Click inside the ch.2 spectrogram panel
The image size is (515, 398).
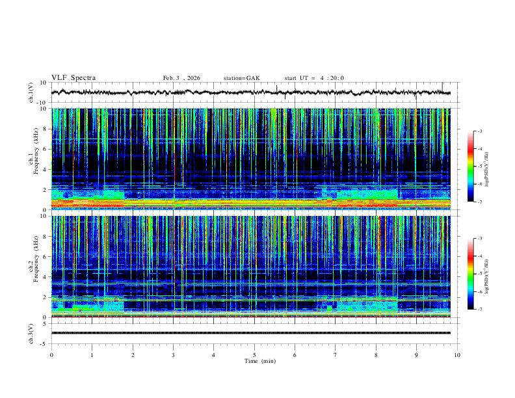(x=251, y=267)
